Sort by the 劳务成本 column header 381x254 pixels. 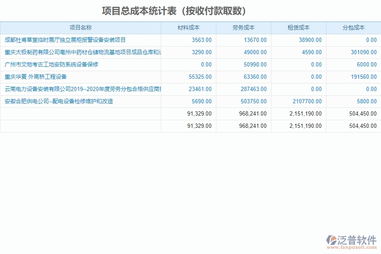[244, 28]
